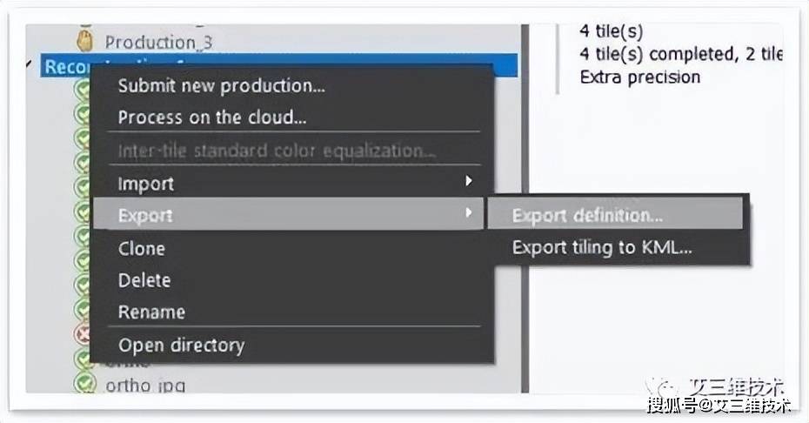Collapse the Reconstruction tree node arrow

pyautogui.click(x=31, y=64)
